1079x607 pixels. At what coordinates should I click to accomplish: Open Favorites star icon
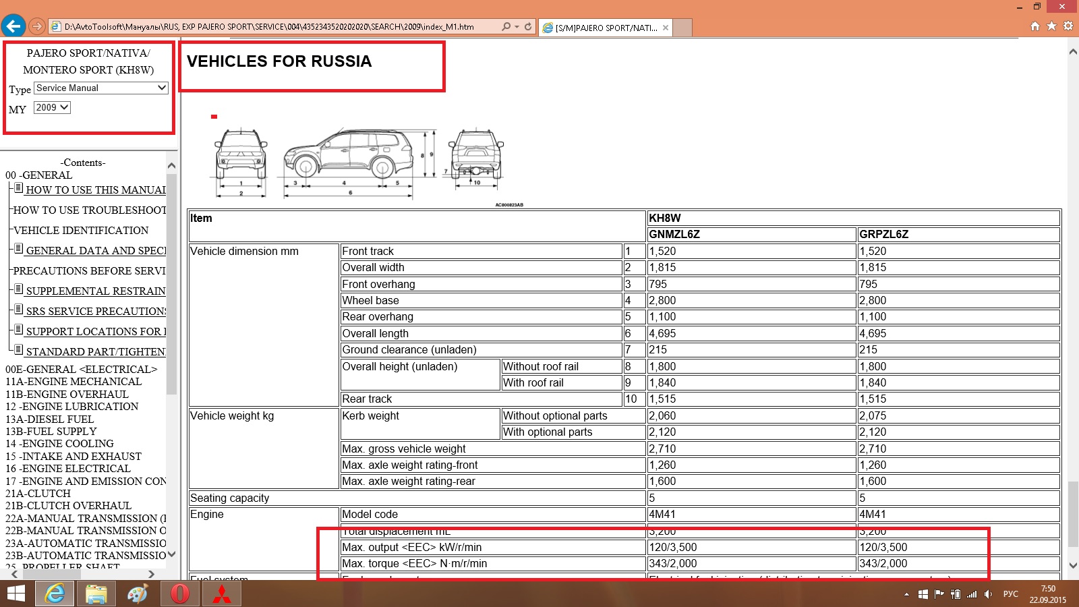point(1051,26)
